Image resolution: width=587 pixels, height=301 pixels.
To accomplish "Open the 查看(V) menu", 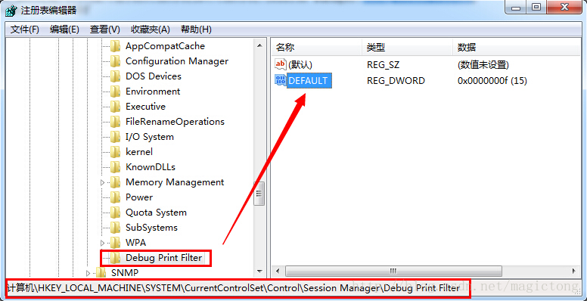I will (x=105, y=29).
